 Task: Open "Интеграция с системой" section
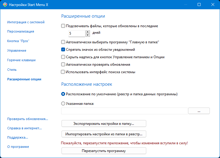[x=26, y=22]
